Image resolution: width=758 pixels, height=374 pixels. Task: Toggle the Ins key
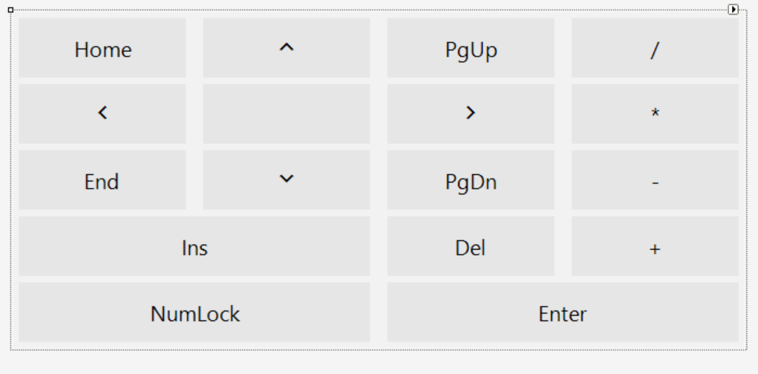click(x=194, y=246)
